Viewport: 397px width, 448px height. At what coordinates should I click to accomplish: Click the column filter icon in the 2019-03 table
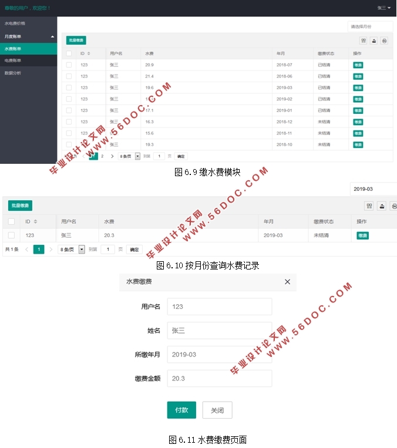(369, 206)
